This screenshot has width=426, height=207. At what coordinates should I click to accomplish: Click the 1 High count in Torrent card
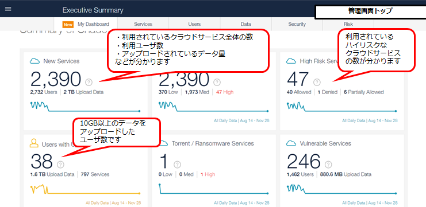point(208,174)
